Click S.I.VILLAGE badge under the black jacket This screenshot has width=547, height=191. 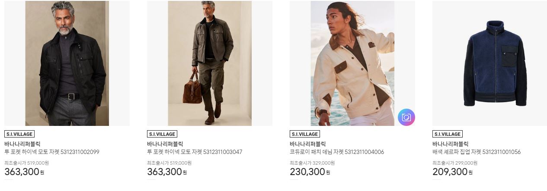[19, 134]
